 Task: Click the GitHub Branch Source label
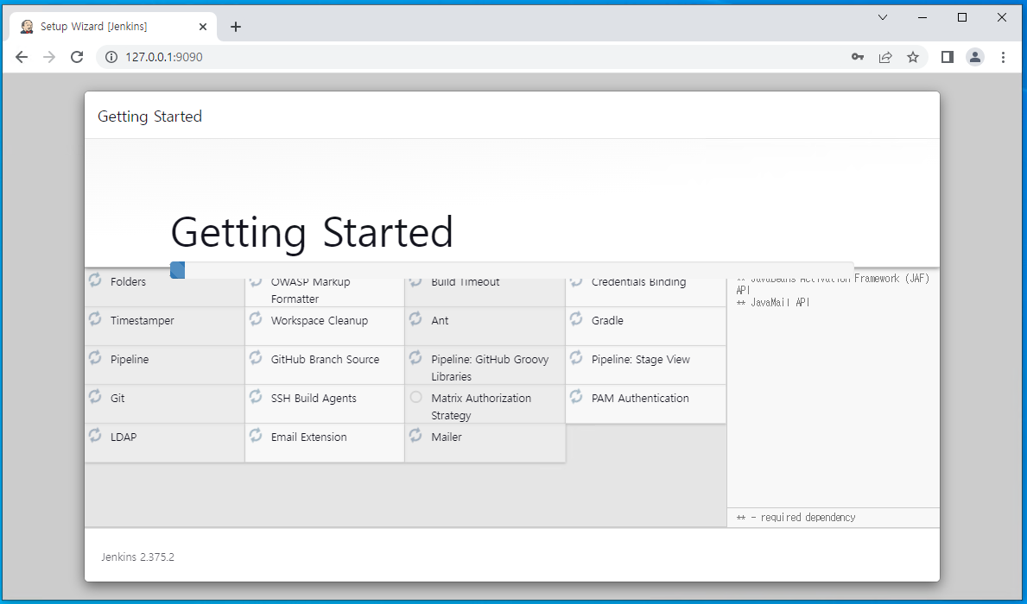click(x=325, y=359)
